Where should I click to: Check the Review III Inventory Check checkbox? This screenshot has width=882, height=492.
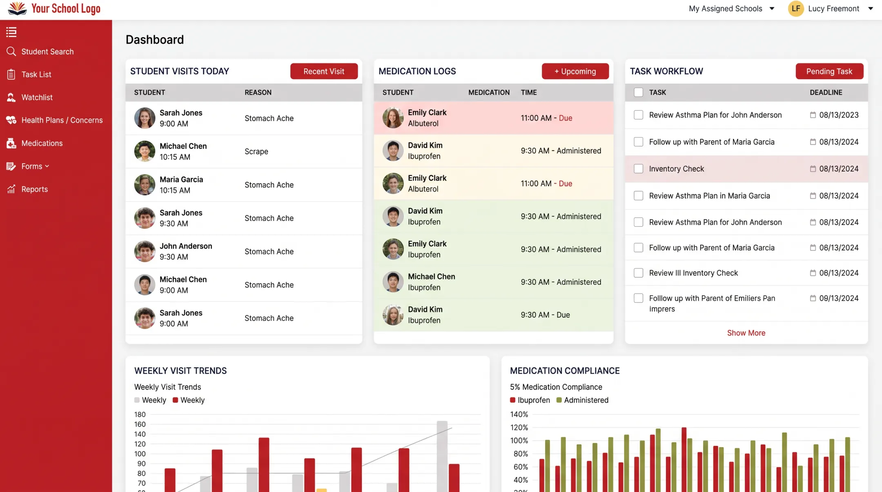[x=638, y=273]
